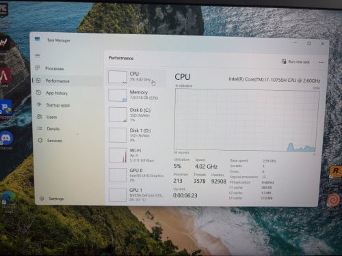Click the Startup apps gauge icon

[39, 104]
